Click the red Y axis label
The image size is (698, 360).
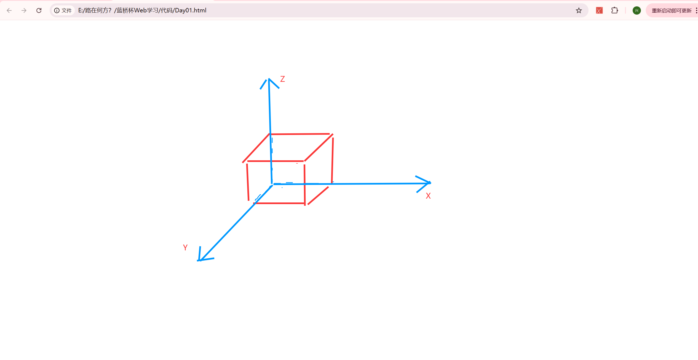(185, 247)
